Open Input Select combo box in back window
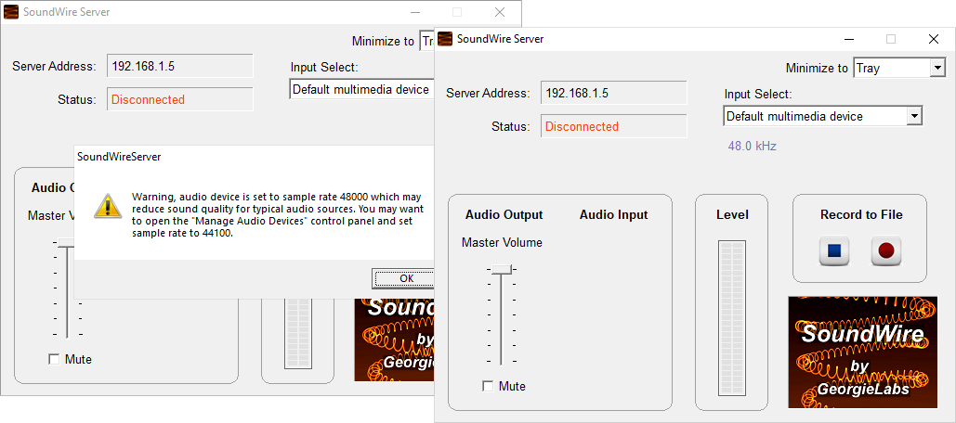This screenshot has width=956, height=423. pyautogui.click(x=361, y=89)
